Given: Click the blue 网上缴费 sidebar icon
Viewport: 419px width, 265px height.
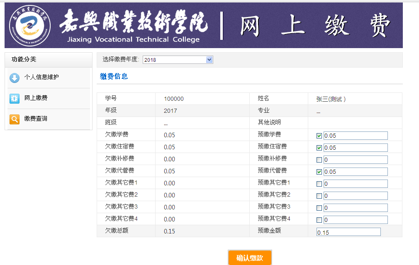Looking at the screenshot, I should 15,99.
